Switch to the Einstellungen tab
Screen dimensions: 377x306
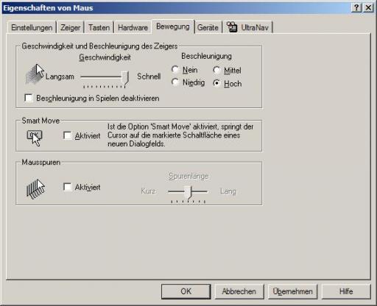tap(32, 27)
